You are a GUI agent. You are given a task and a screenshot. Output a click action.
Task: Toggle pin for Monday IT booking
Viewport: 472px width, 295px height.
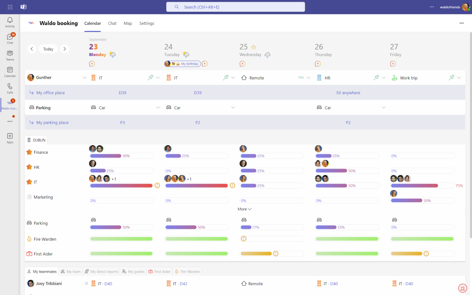click(x=150, y=77)
